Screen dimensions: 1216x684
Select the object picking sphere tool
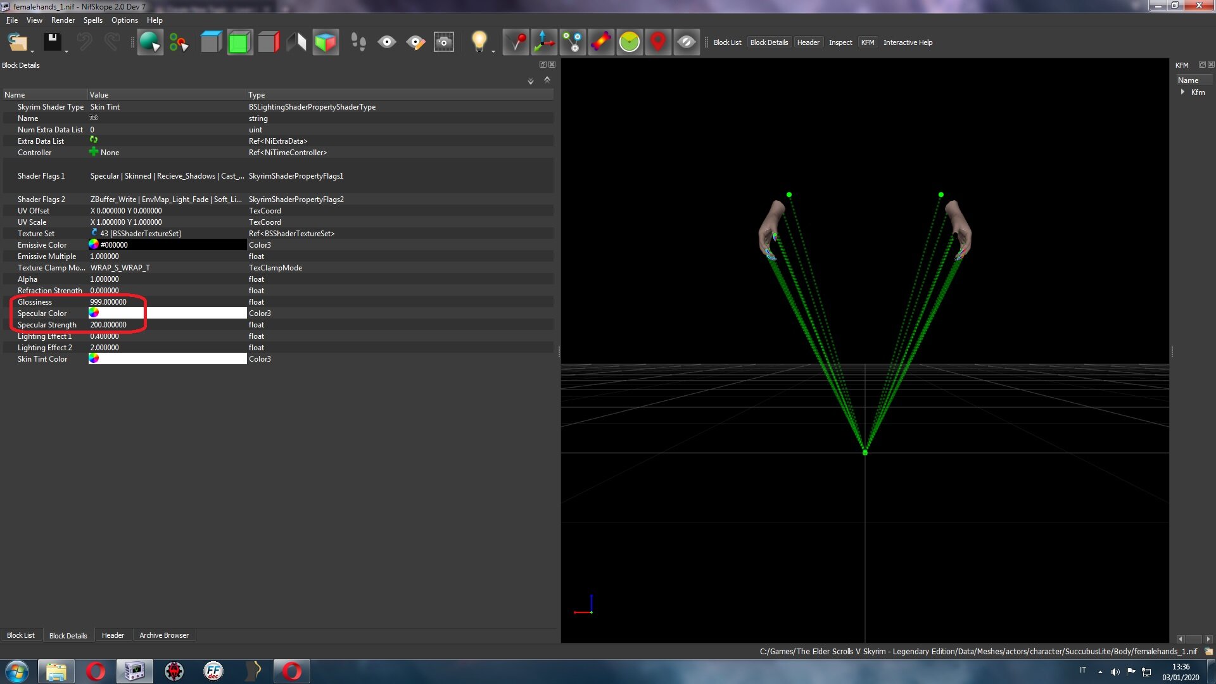point(150,42)
